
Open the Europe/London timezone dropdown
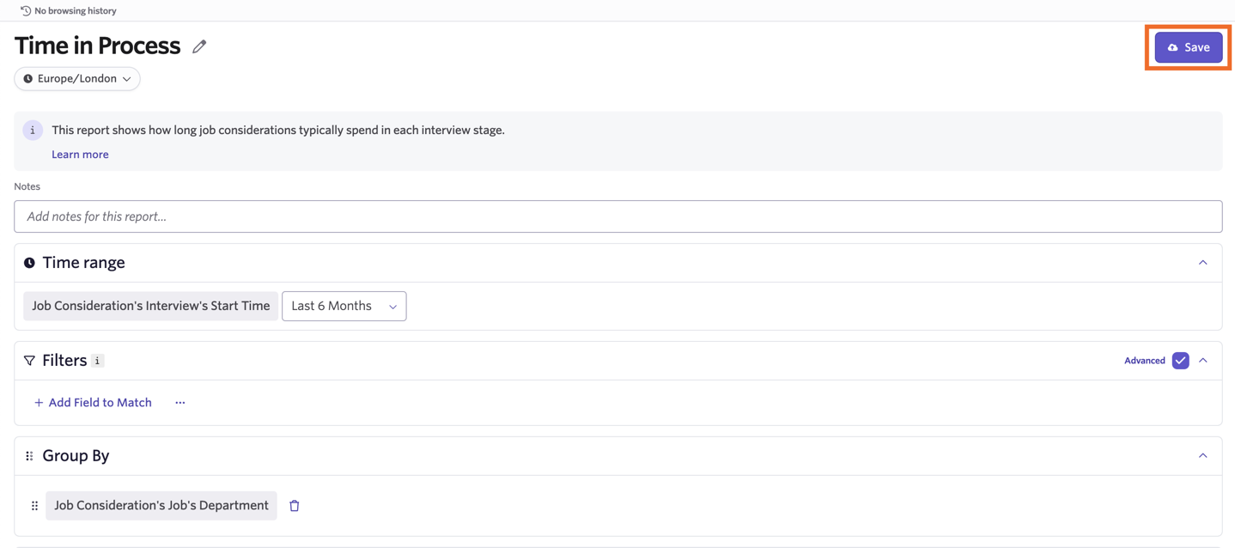pyautogui.click(x=77, y=78)
